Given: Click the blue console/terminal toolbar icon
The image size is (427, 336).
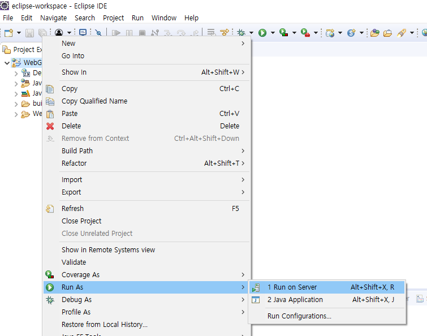Looking at the screenshot, I should (x=83, y=33).
